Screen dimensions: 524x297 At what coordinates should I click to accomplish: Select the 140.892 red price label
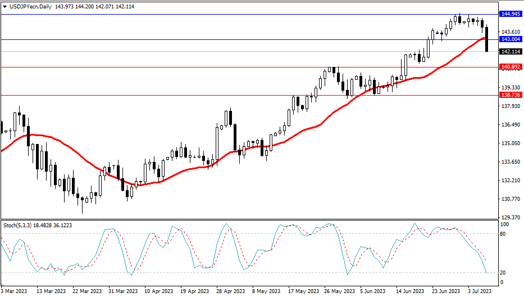tap(512, 67)
